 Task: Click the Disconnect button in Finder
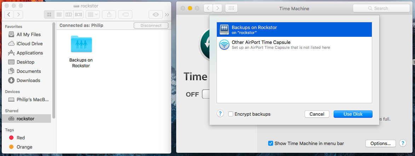click(151, 25)
